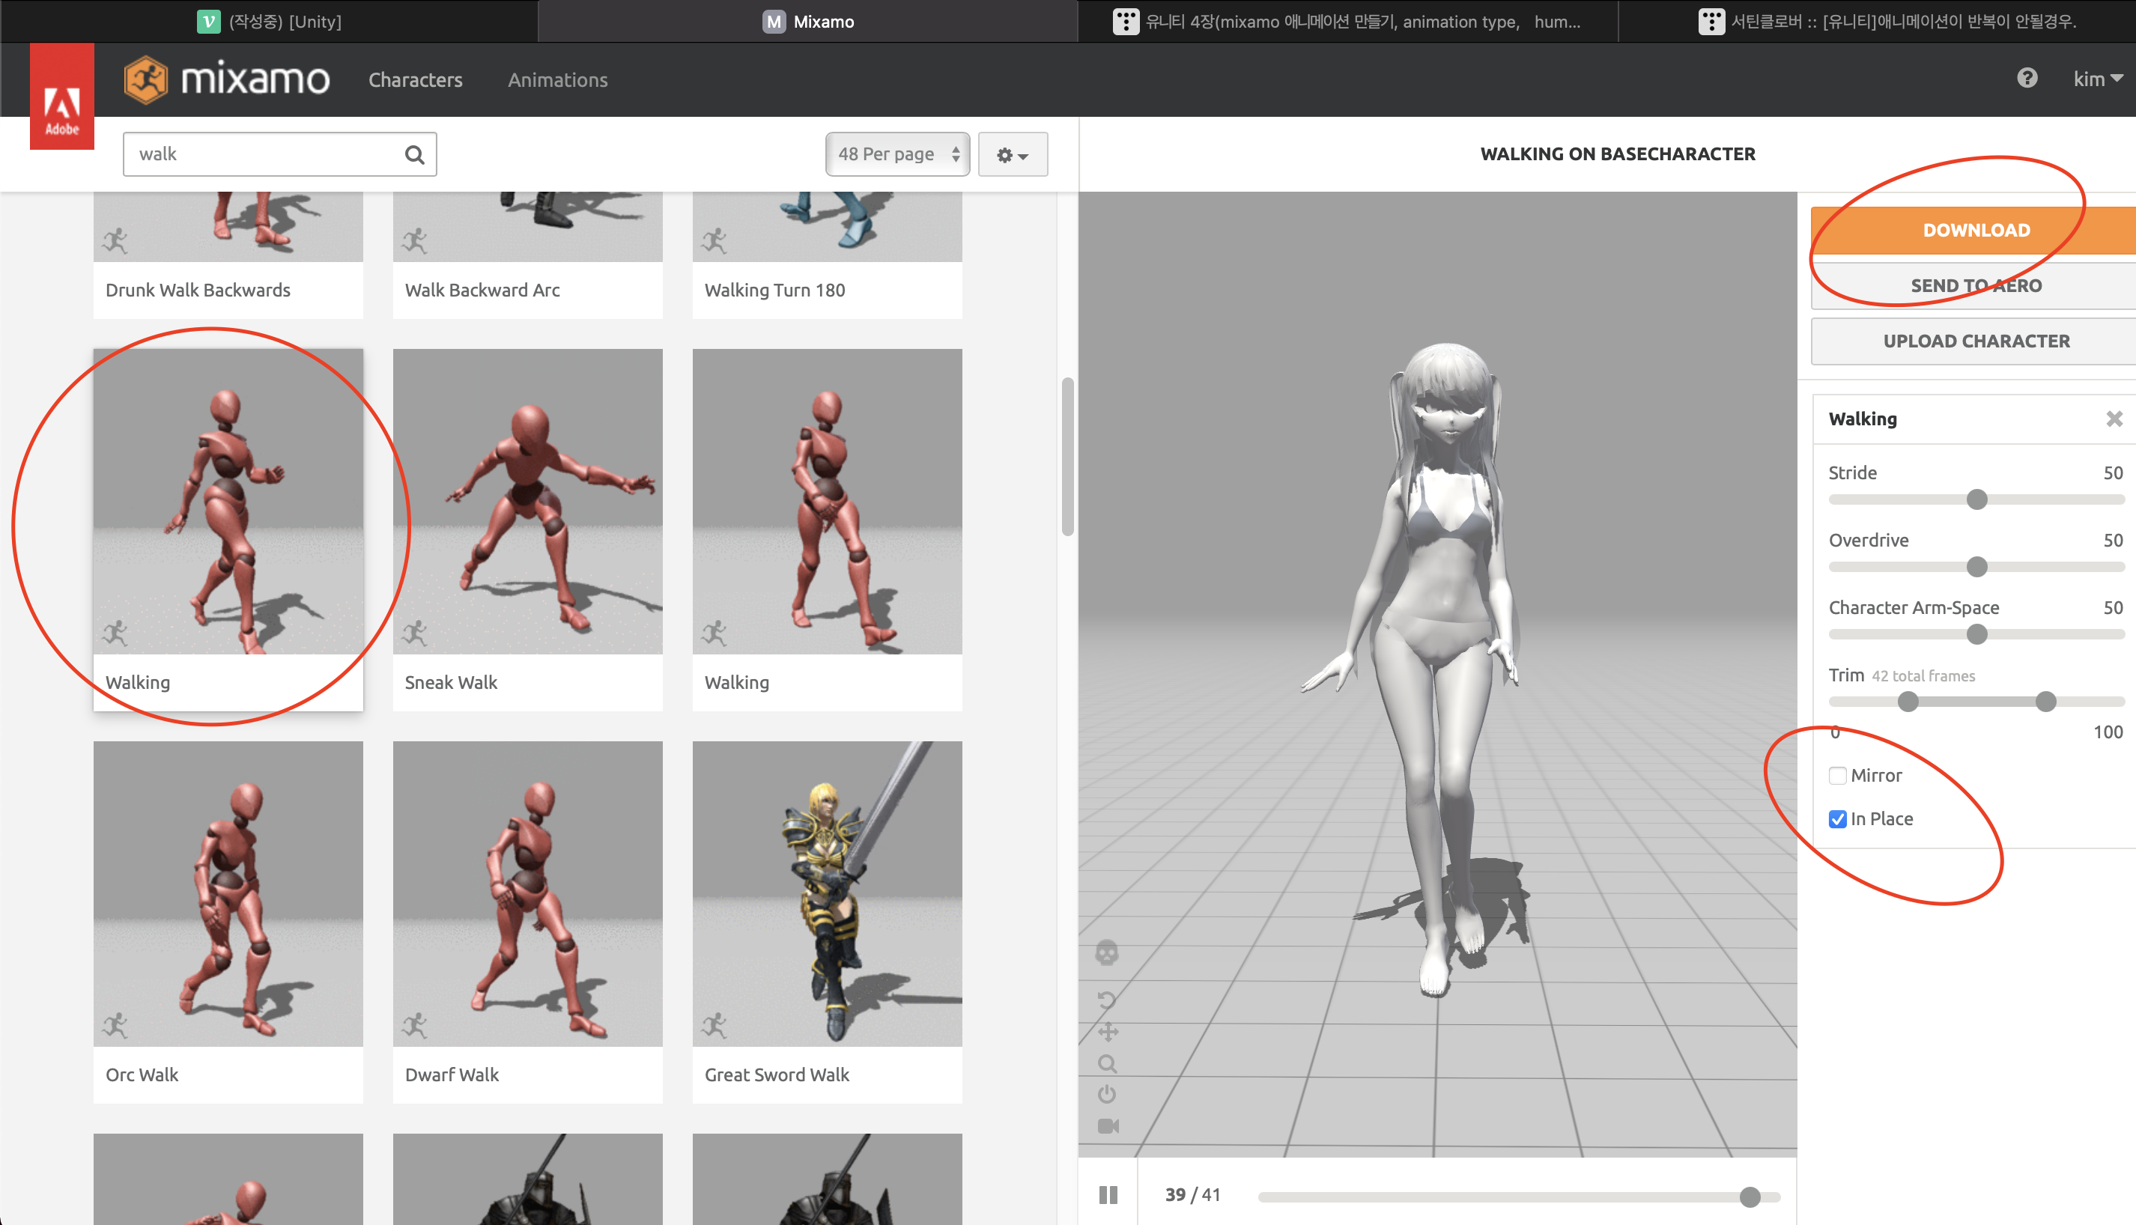Click the rotate view icon in viewport
The height and width of the screenshot is (1225, 2136).
pos(1107,1000)
